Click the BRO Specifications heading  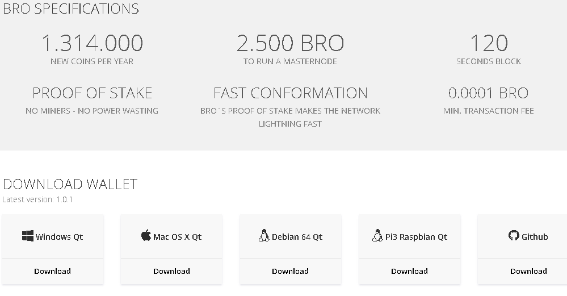(71, 9)
